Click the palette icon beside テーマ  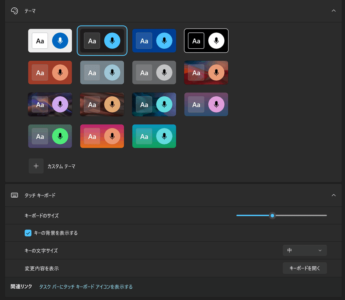(15, 11)
